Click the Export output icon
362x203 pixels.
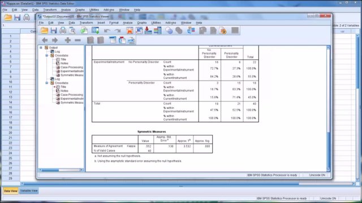[84, 30]
